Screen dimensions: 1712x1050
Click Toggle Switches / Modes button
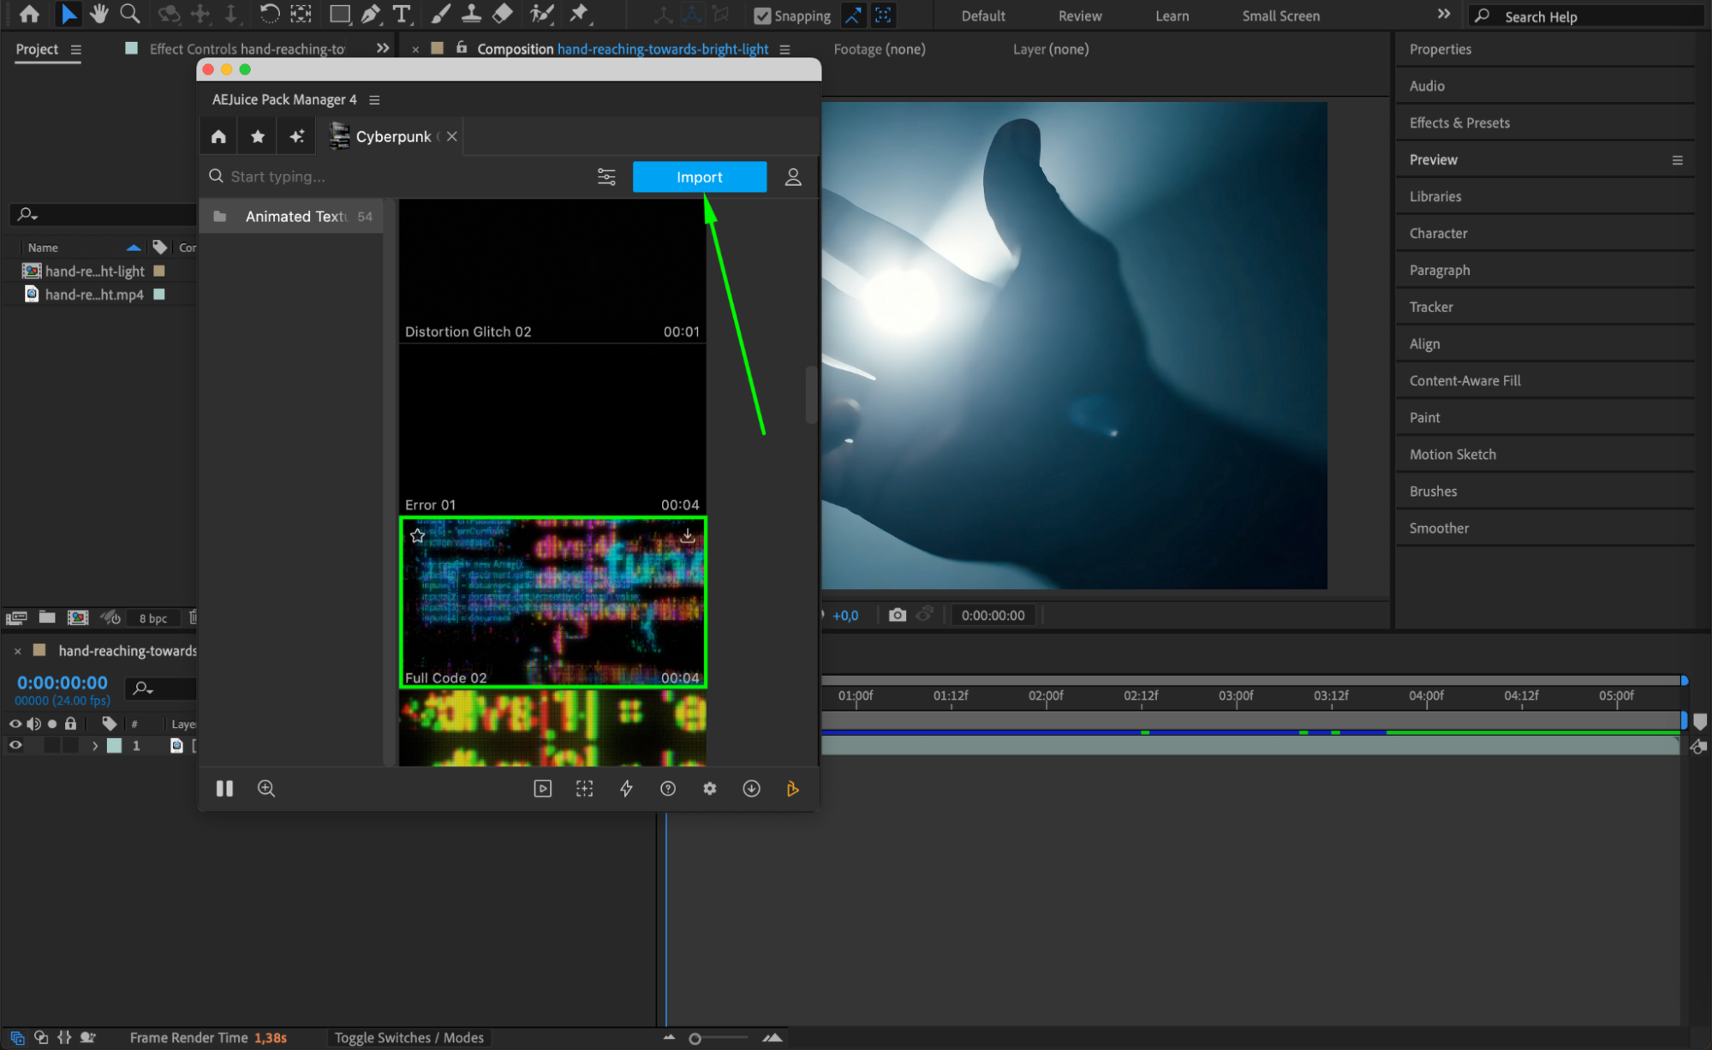click(409, 1037)
